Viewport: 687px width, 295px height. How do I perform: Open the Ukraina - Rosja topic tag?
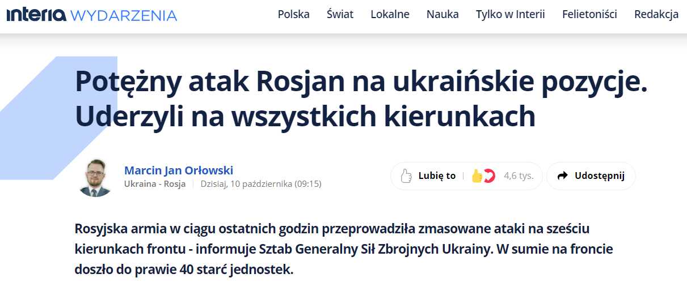point(155,184)
